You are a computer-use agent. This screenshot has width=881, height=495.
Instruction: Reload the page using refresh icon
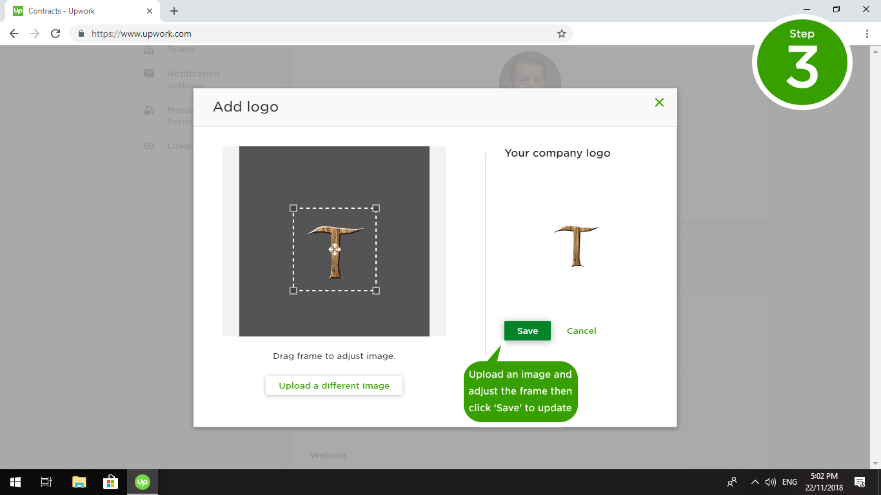coord(55,34)
